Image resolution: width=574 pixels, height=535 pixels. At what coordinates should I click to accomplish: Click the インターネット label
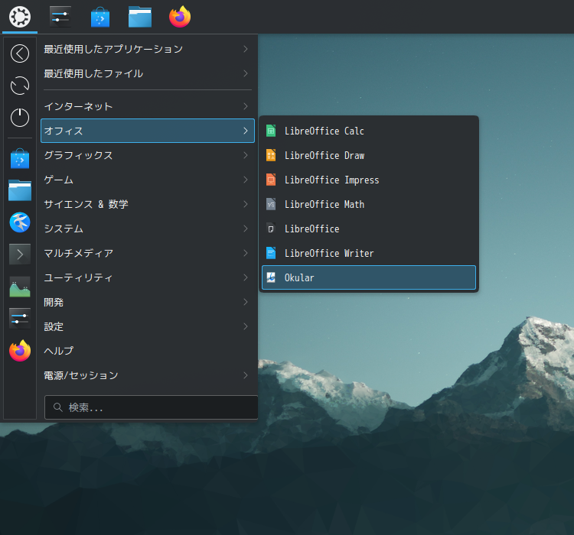78,106
